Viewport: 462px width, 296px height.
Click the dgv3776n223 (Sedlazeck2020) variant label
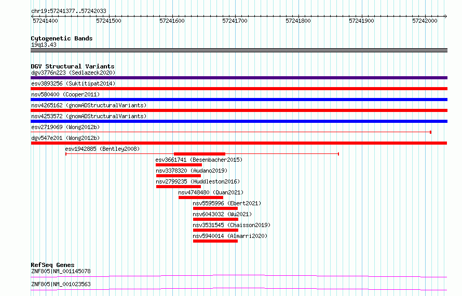(73, 73)
